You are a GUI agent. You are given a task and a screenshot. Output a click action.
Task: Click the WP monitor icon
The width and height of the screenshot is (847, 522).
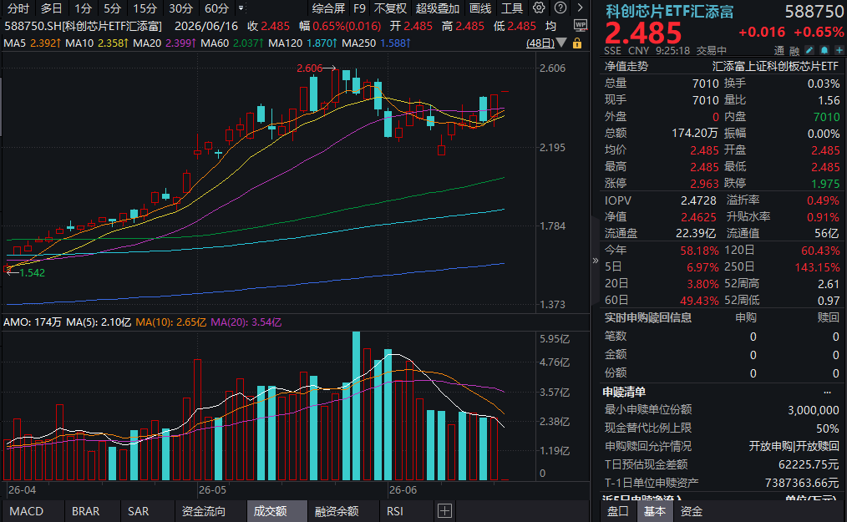pos(581,25)
